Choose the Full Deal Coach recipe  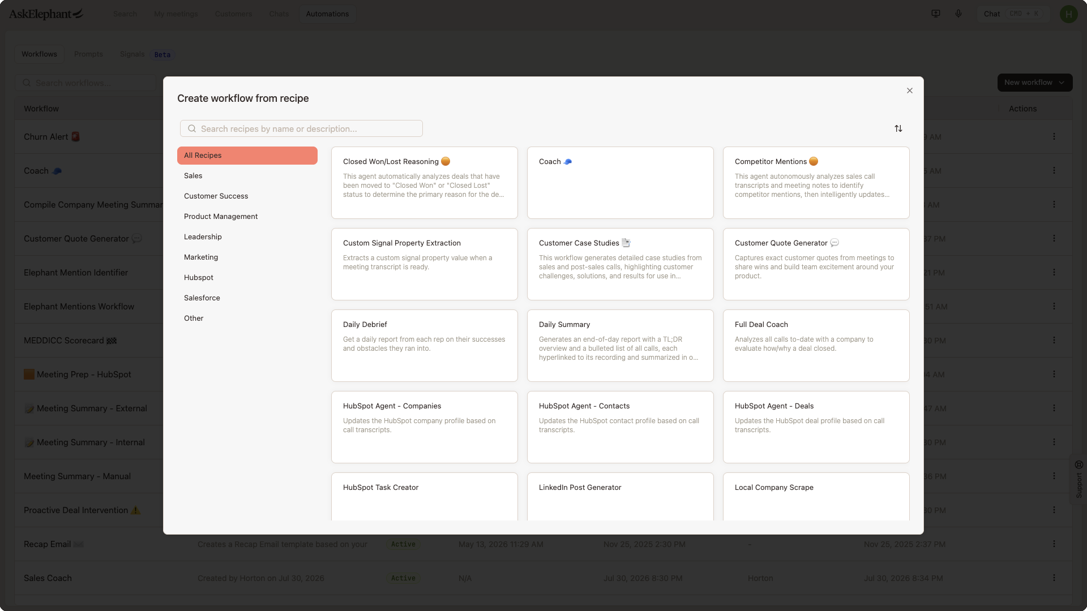pos(816,346)
